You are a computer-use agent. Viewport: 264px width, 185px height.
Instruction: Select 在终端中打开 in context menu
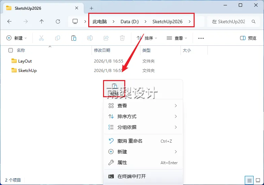tap(143, 176)
